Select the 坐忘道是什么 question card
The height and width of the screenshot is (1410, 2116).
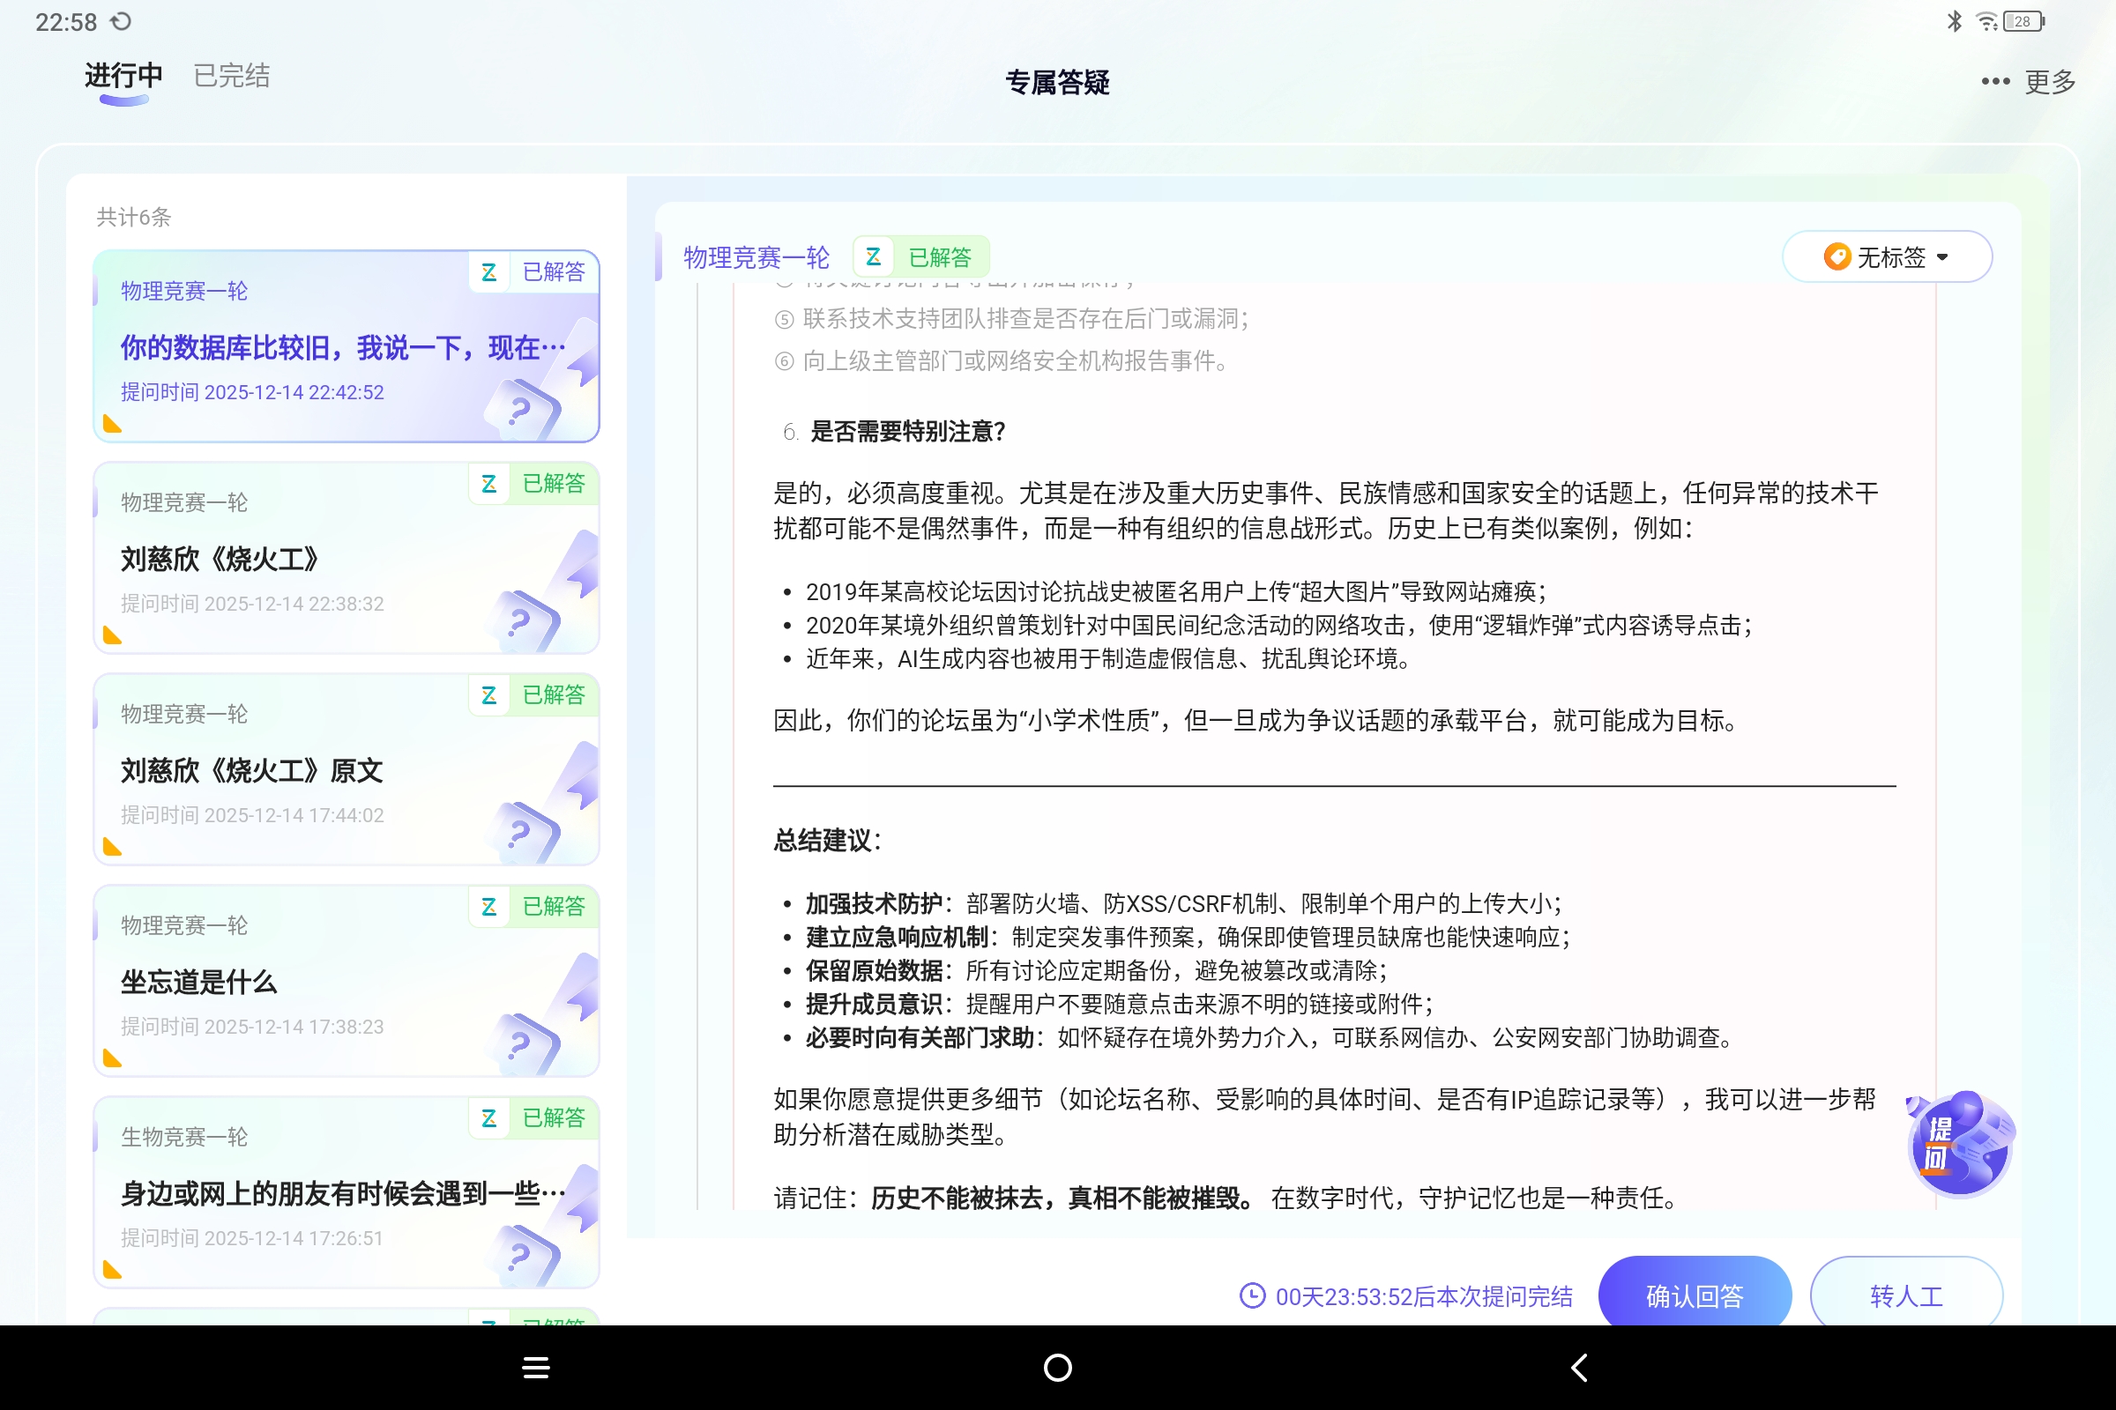pyautogui.click(x=346, y=982)
